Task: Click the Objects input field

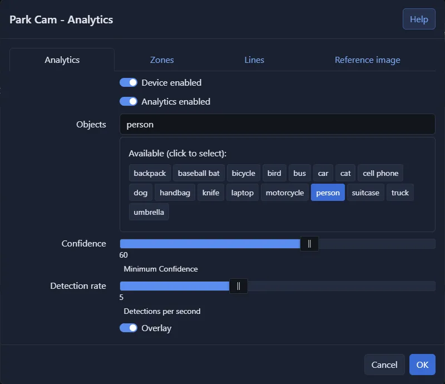Action: [277, 124]
